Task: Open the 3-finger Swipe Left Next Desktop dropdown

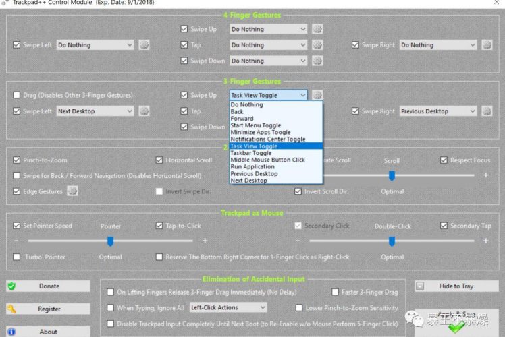Action: (95, 111)
